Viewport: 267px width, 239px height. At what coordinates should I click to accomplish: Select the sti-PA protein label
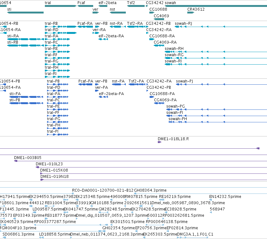(x=15, y=94)
